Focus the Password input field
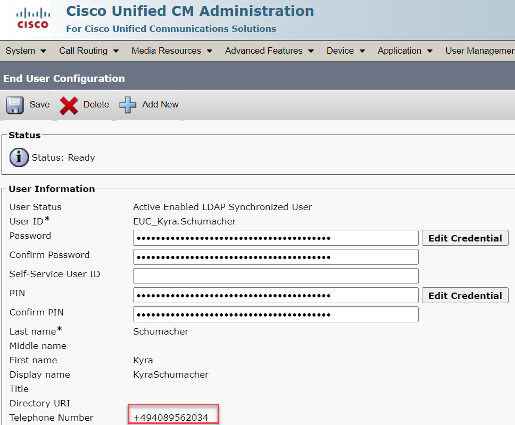Viewport: 515px width, 425px height. pyautogui.click(x=276, y=238)
